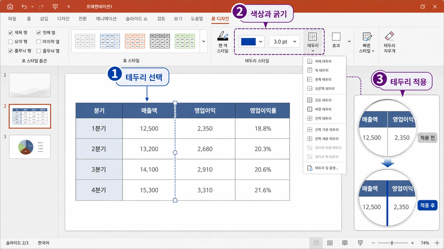Apply the orange table style thumbnail
Viewport: 444px width, 249px height.
point(135,41)
